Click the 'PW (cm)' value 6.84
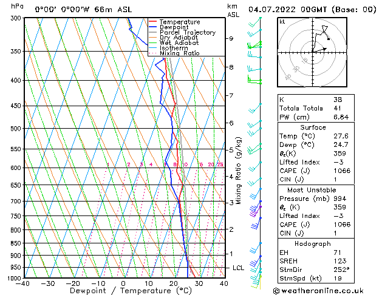382x295 pixels. tap(341, 117)
